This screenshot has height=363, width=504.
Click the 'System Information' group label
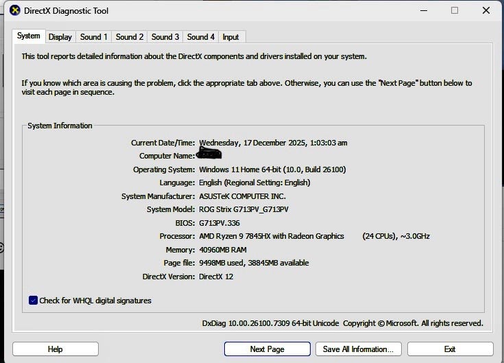click(x=60, y=126)
